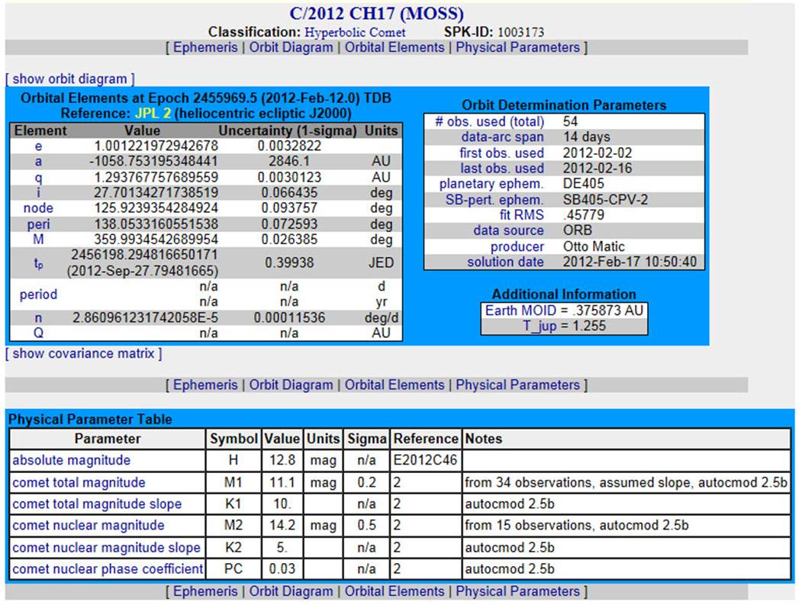Open the 'node' element link
This screenshot has width=799, height=605.
point(38,208)
